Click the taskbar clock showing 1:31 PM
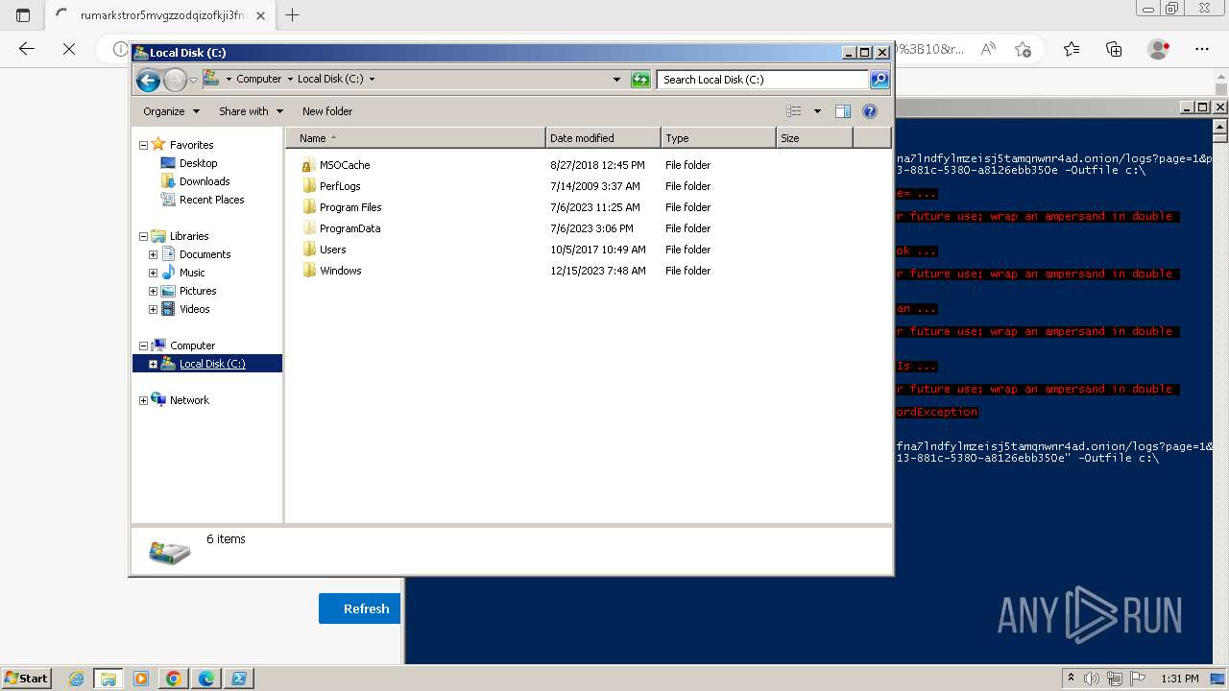Screen dimensions: 1229x691 coord(1180,679)
